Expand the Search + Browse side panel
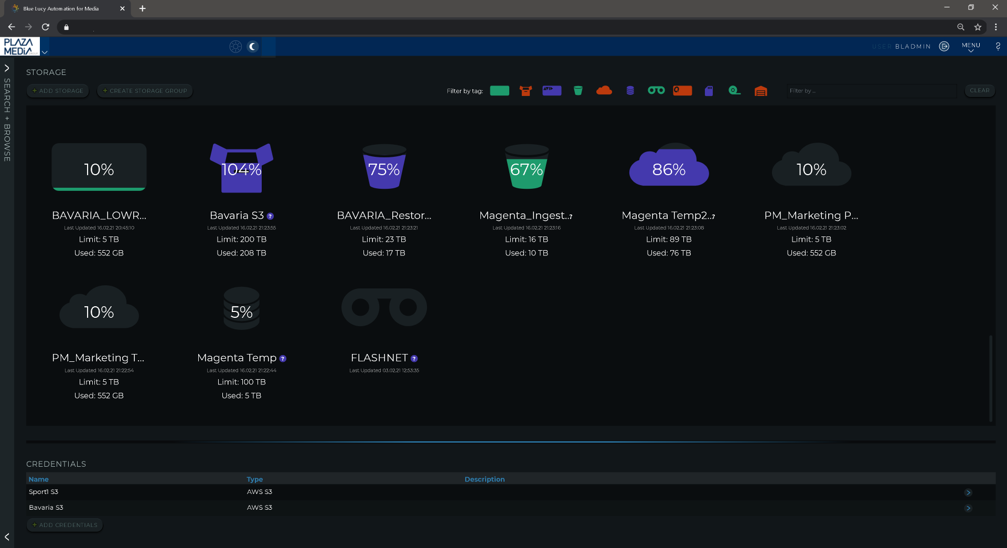Image resolution: width=1007 pixels, height=548 pixels. point(7,68)
